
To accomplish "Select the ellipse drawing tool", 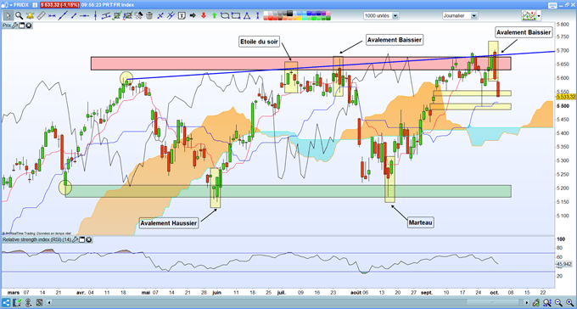I will pos(225,16).
